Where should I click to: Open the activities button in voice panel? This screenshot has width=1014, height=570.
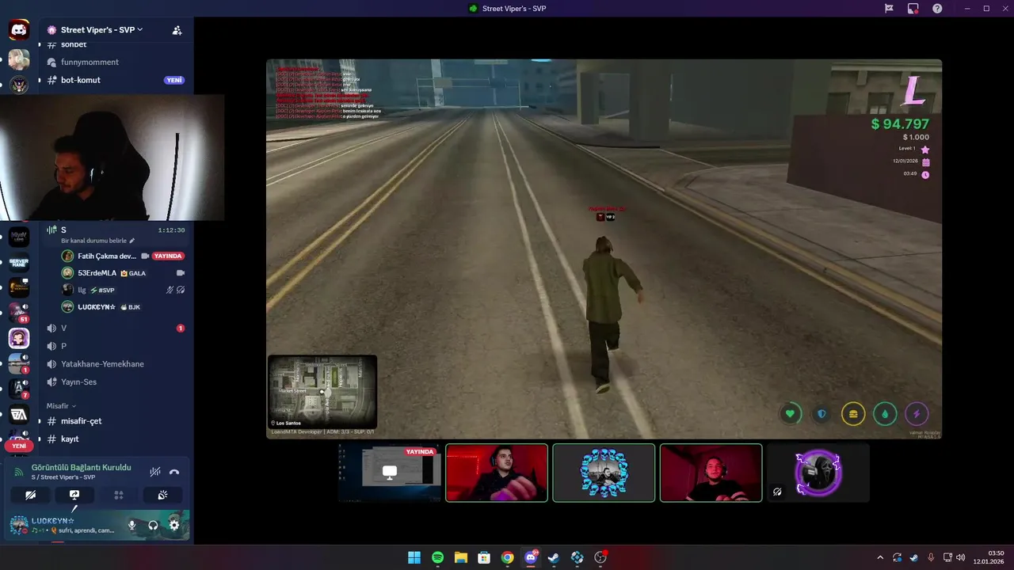(x=119, y=495)
